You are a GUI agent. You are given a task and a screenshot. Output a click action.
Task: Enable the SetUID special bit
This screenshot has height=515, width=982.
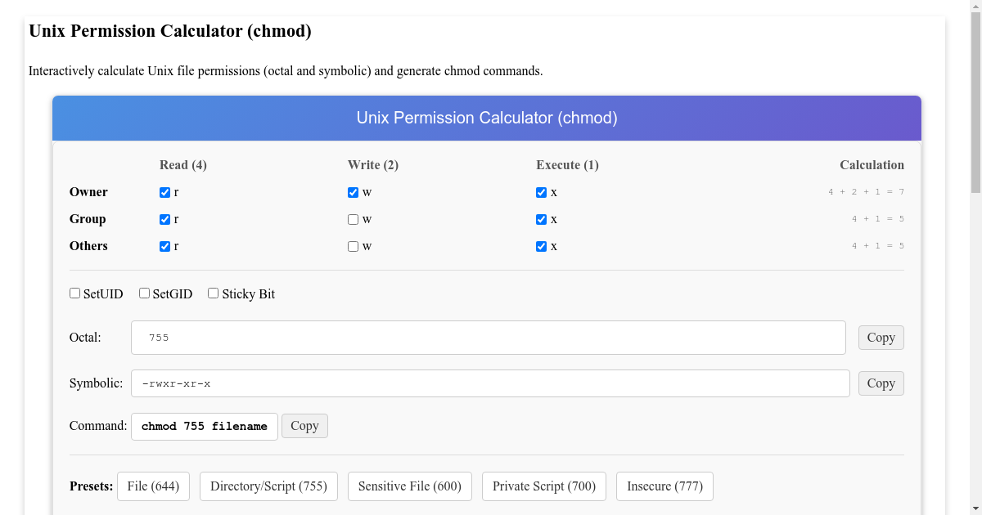(74, 293)
